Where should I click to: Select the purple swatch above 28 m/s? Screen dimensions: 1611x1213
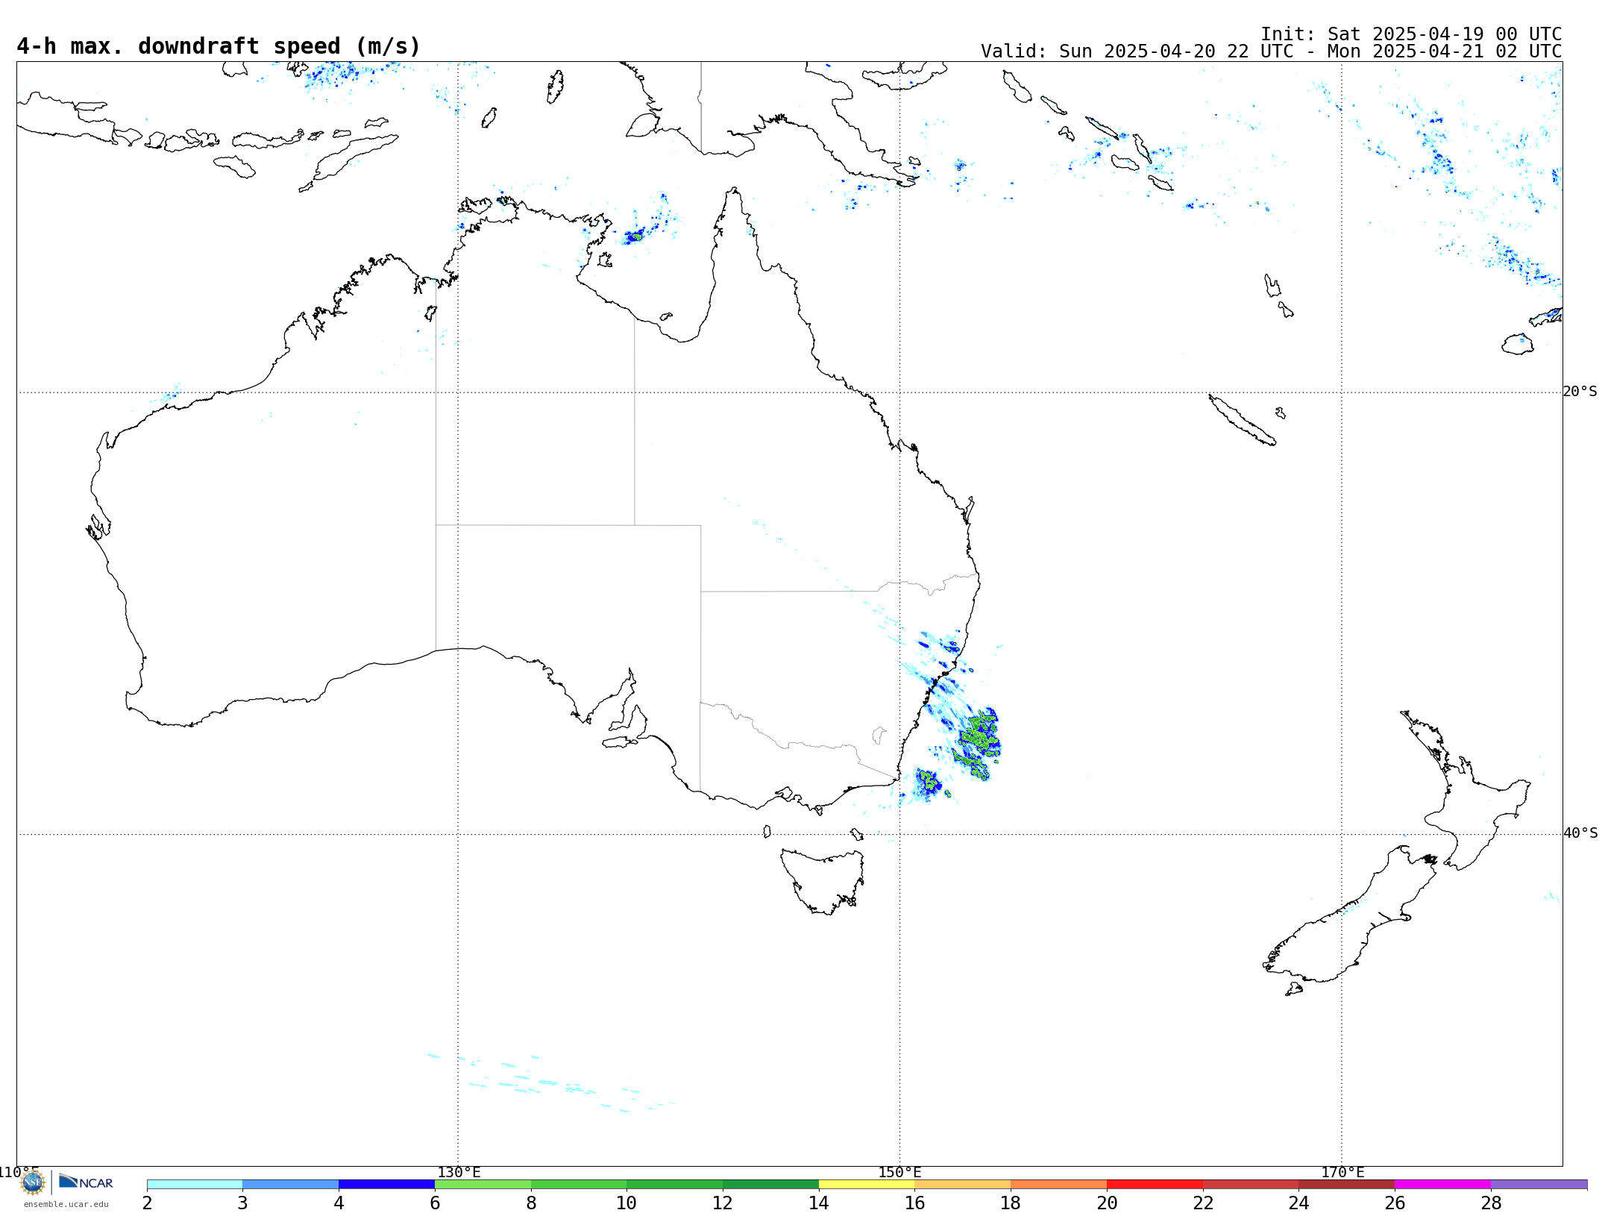(x=1539, y=1185)
